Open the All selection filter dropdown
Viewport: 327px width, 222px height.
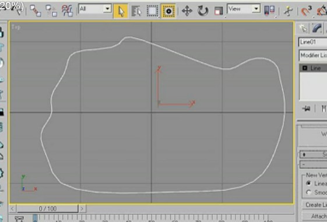[95, 9]
